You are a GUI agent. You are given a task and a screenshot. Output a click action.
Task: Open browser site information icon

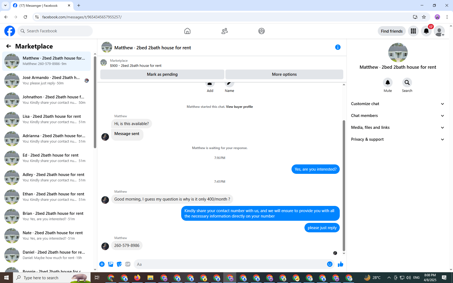tap(37, 17)
